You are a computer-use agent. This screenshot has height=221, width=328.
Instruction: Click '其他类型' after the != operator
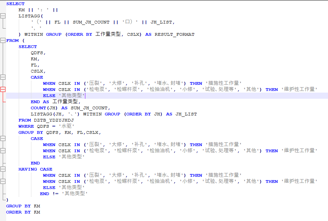point(75,193)
